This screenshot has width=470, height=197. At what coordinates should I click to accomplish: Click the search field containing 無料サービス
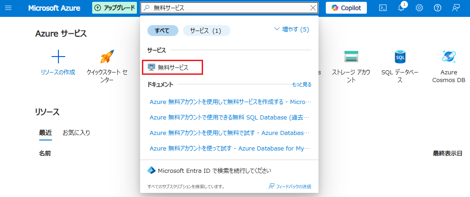(x=230, y=8)
